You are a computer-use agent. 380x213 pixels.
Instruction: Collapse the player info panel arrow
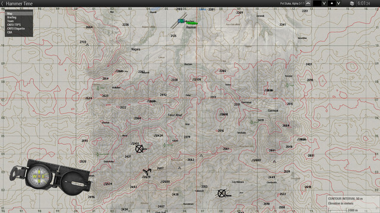308,4
